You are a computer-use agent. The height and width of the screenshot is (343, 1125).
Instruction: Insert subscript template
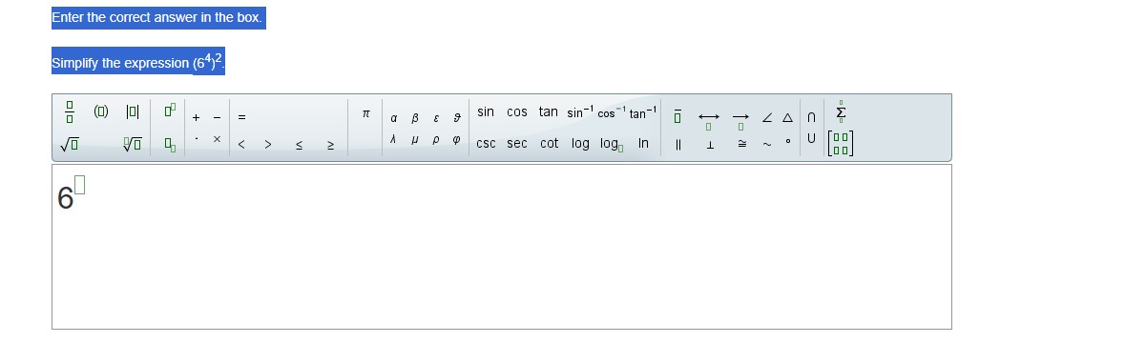pos(170,145)
